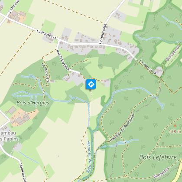Select the Rieu de Pironche stream label
The width and height of the screenshot is (182, 182).
tap(88, 157)
